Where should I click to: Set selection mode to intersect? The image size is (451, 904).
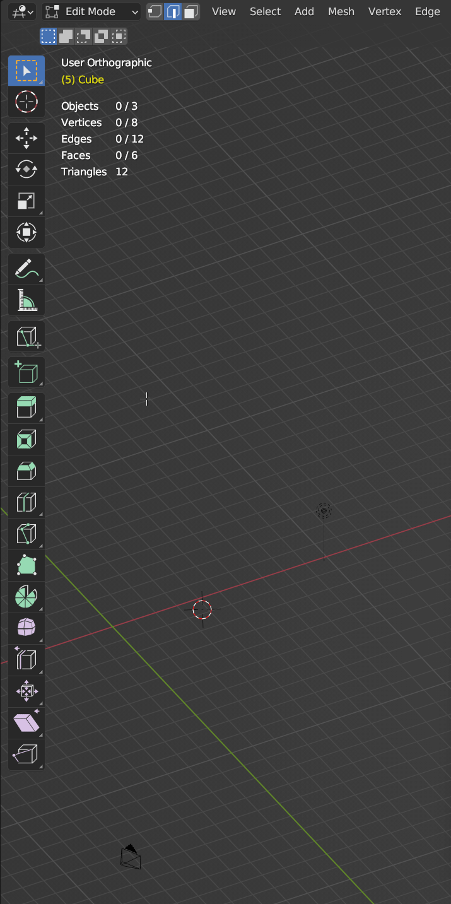tap(119, 36)
